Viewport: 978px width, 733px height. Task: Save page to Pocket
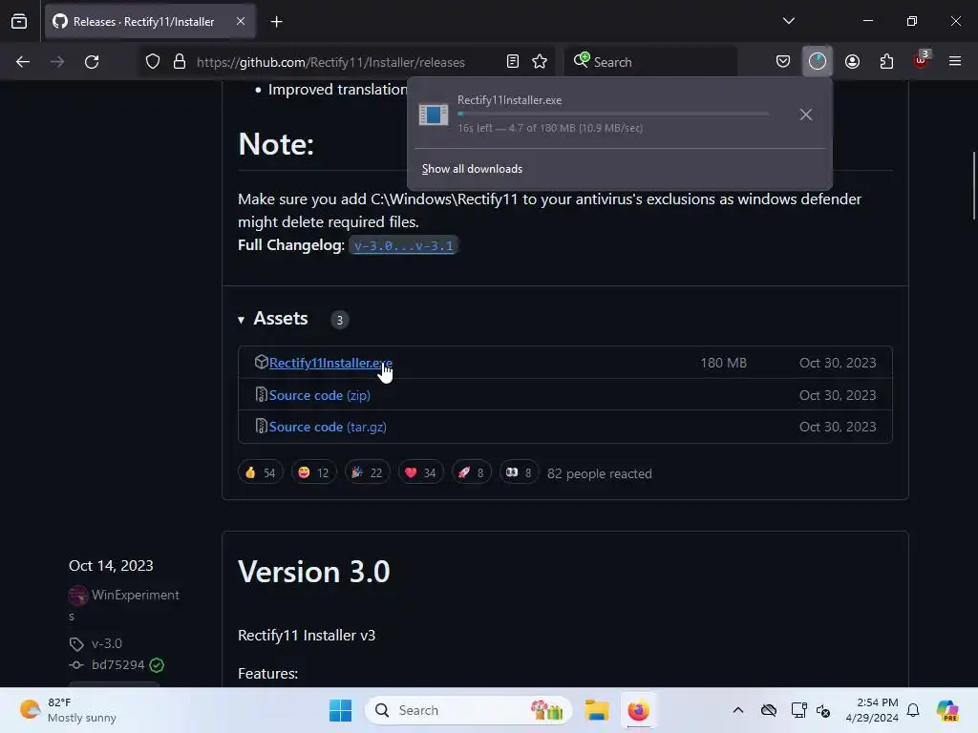[x=783, y=62]
